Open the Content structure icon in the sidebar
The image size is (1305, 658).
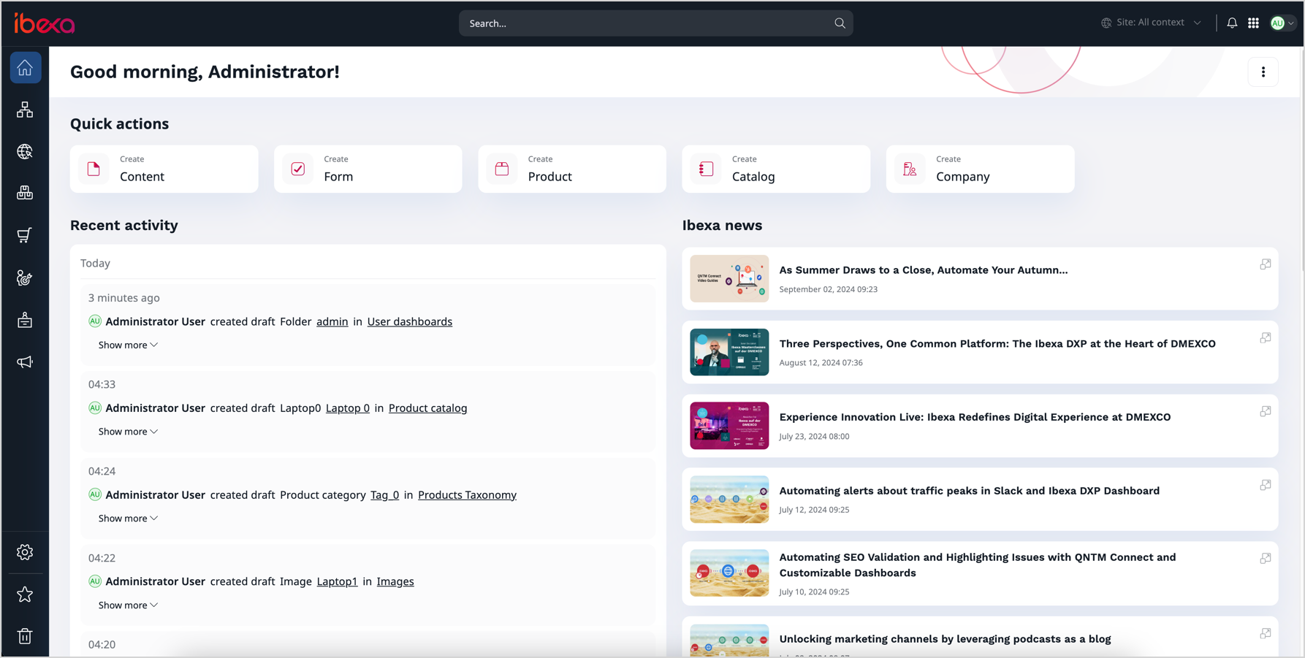coord(25,110)
